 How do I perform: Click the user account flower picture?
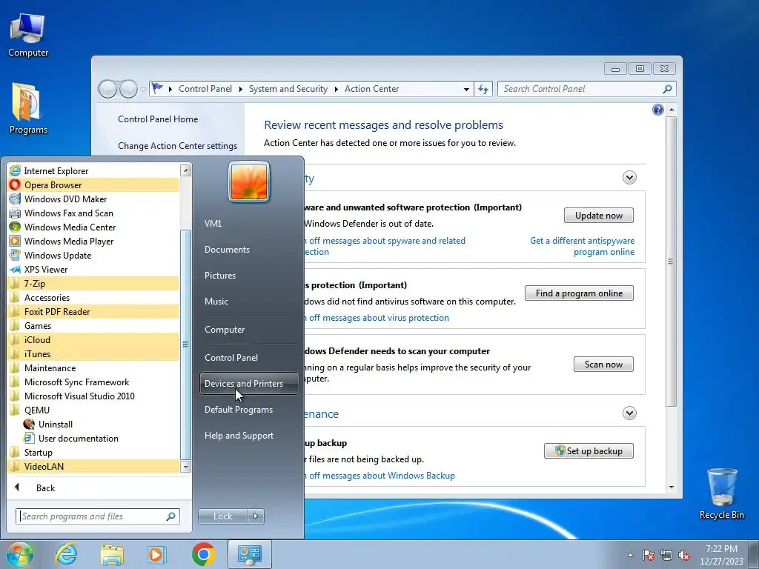249,182
